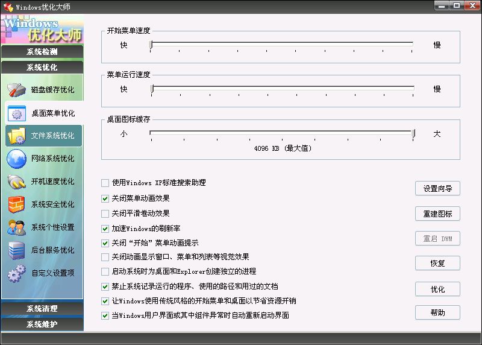
Task: Open 开机速度优化 plug icon
Action: tap(17, 182)
